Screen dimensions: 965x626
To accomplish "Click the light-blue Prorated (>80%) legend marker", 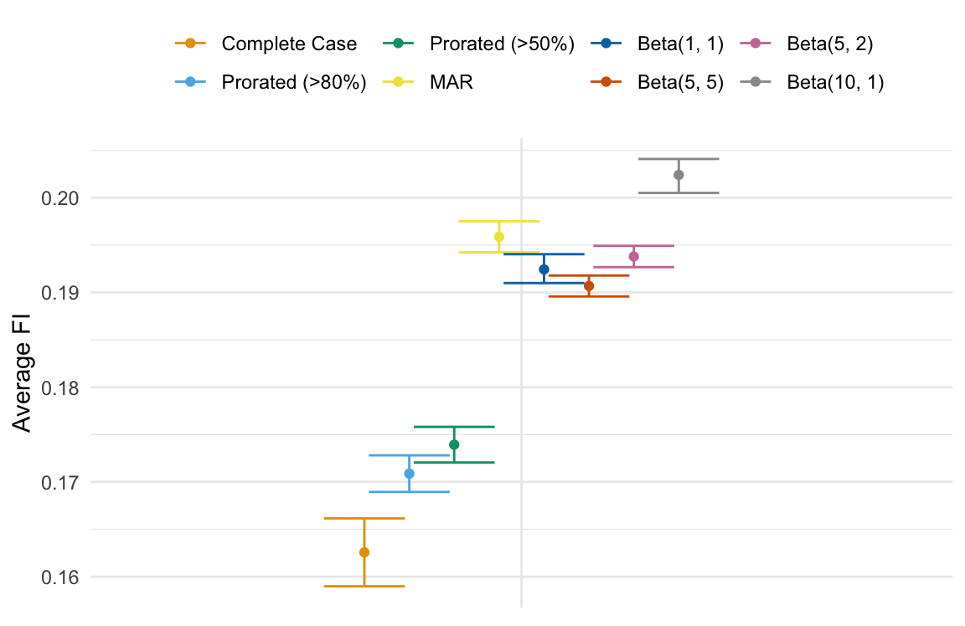I will pos(191,82).
